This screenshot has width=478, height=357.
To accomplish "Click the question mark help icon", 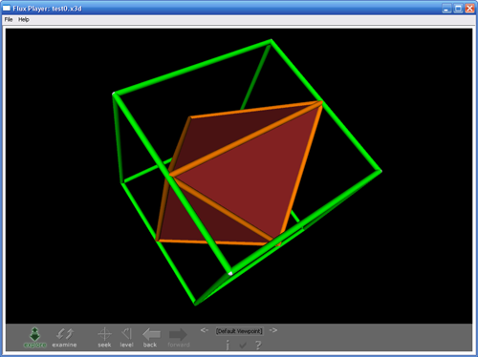I will point(258,345).
